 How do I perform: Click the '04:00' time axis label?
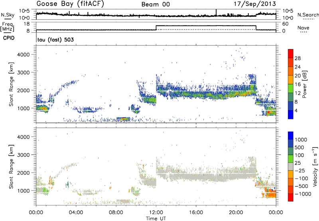pyautogui.click(x=76, y=213)
